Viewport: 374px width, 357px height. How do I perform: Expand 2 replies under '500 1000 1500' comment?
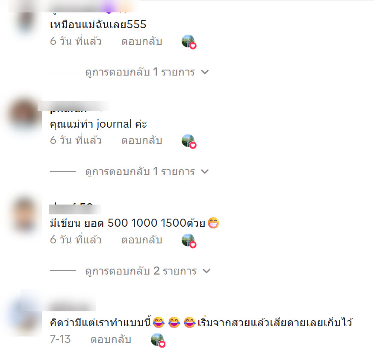pos(148,271)
